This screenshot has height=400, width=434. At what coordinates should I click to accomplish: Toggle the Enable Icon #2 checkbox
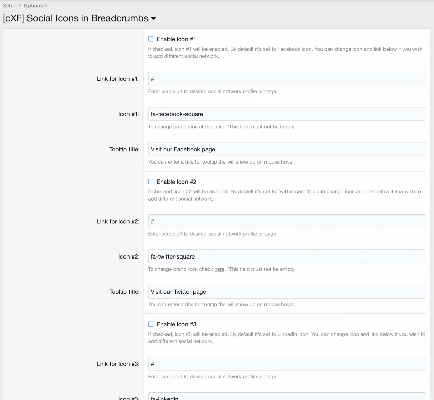[151, 182]
